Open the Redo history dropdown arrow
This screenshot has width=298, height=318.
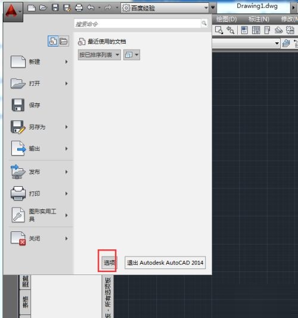[117, 8]
